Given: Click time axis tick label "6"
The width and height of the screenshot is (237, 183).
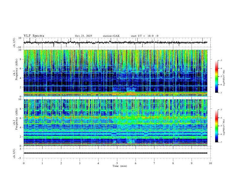Looking at the screenshot, I should [x=136, y=163].
